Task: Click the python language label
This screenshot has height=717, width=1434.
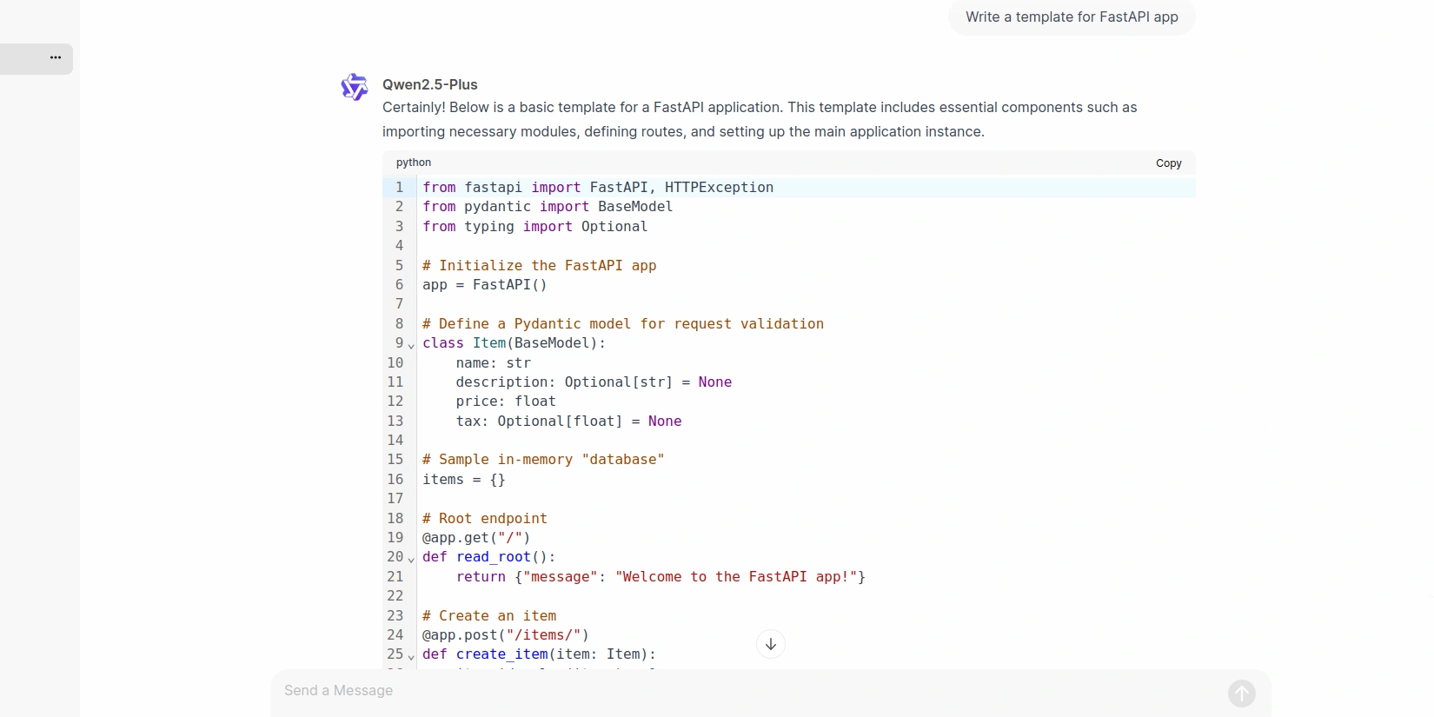Action: (414, 163)
